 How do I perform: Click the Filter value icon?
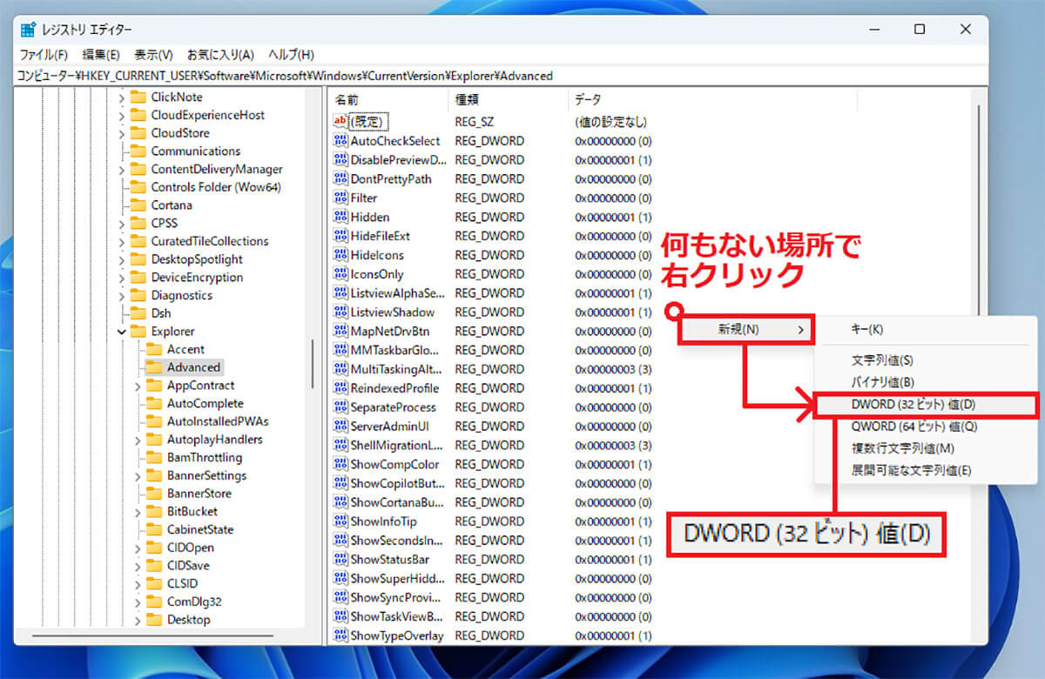(x=340, y=198)
